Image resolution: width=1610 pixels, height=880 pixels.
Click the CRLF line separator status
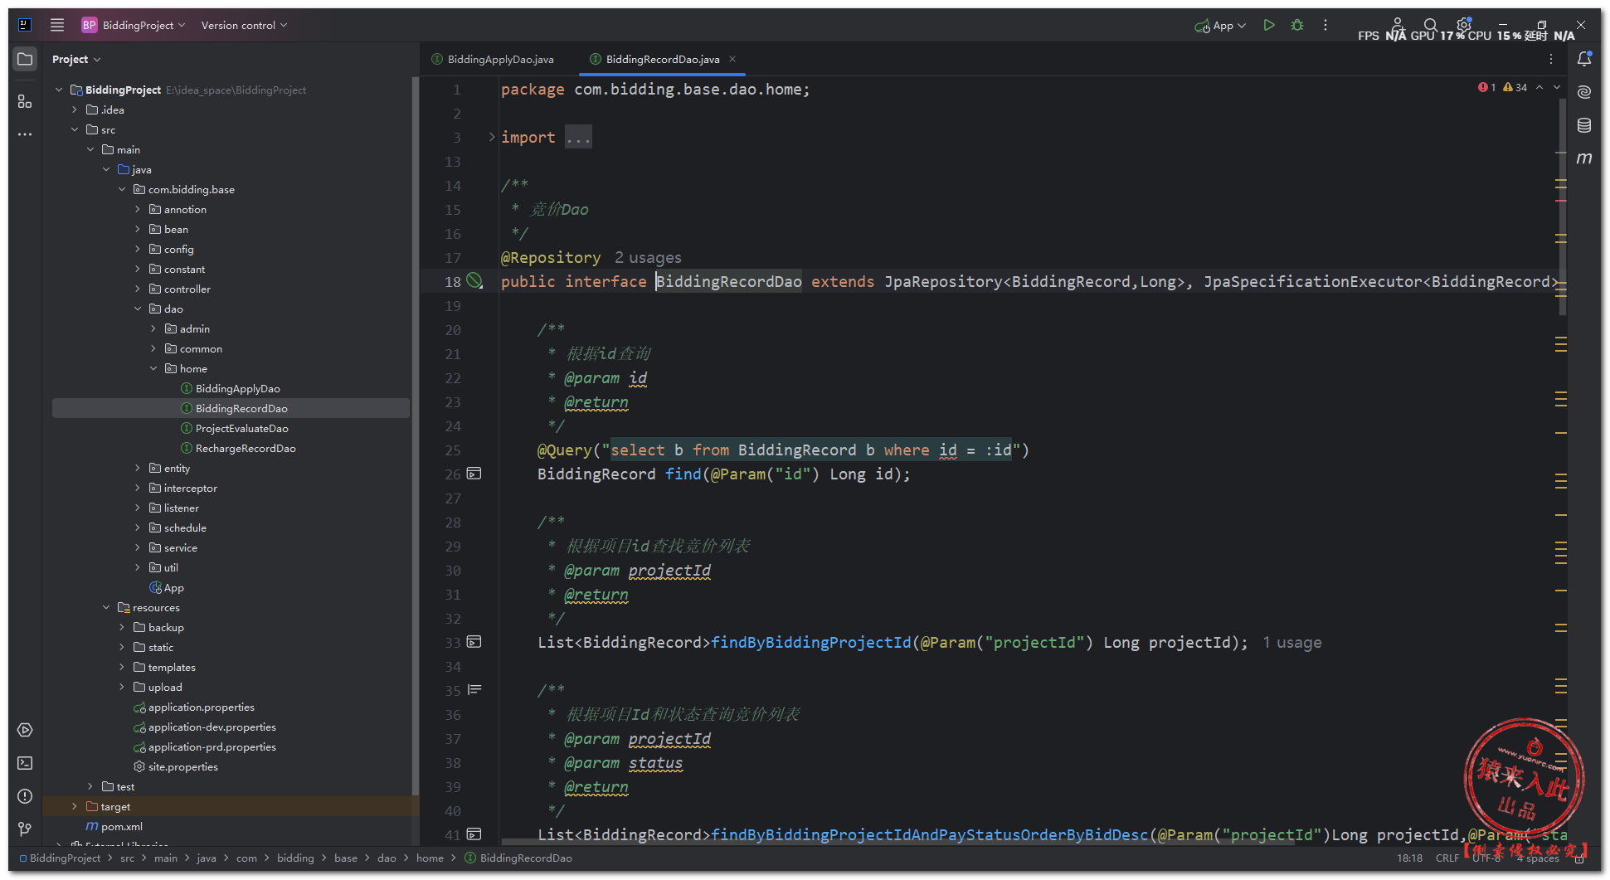tap(1447, 858)
